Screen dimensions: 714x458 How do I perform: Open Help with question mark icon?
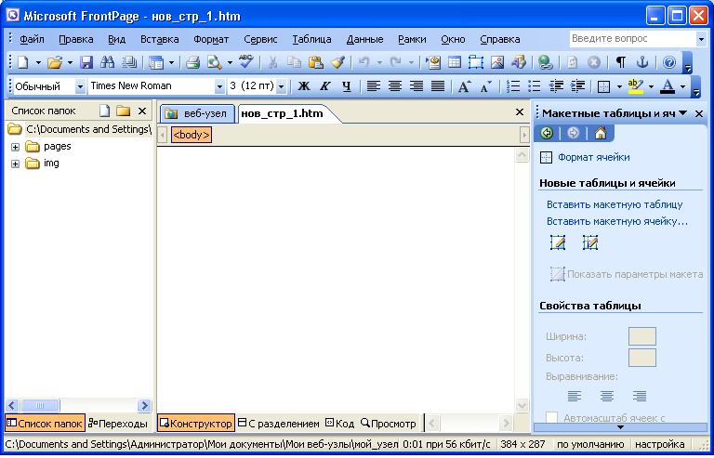tap(669, 62)
